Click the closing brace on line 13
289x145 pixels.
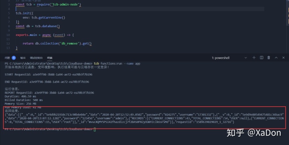click(x=16, y=48)
